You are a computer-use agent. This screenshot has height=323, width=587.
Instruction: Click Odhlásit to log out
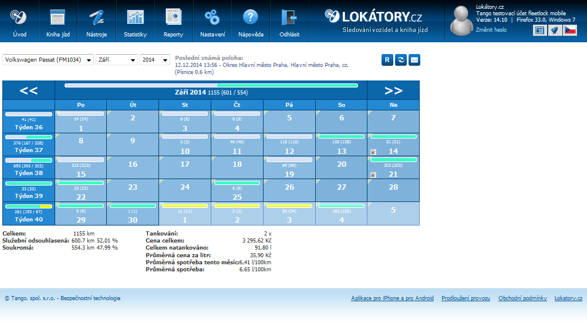[x=289, y=22]
